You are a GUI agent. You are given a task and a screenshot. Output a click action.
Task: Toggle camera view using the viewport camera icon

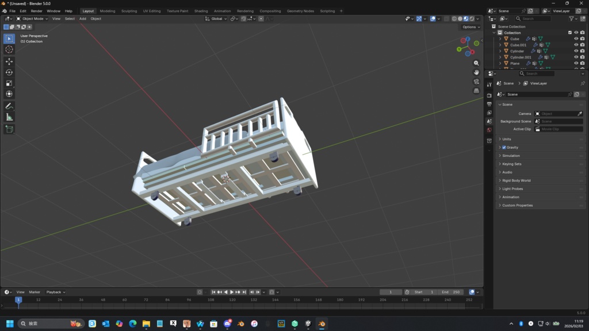(x=476, y=82)
